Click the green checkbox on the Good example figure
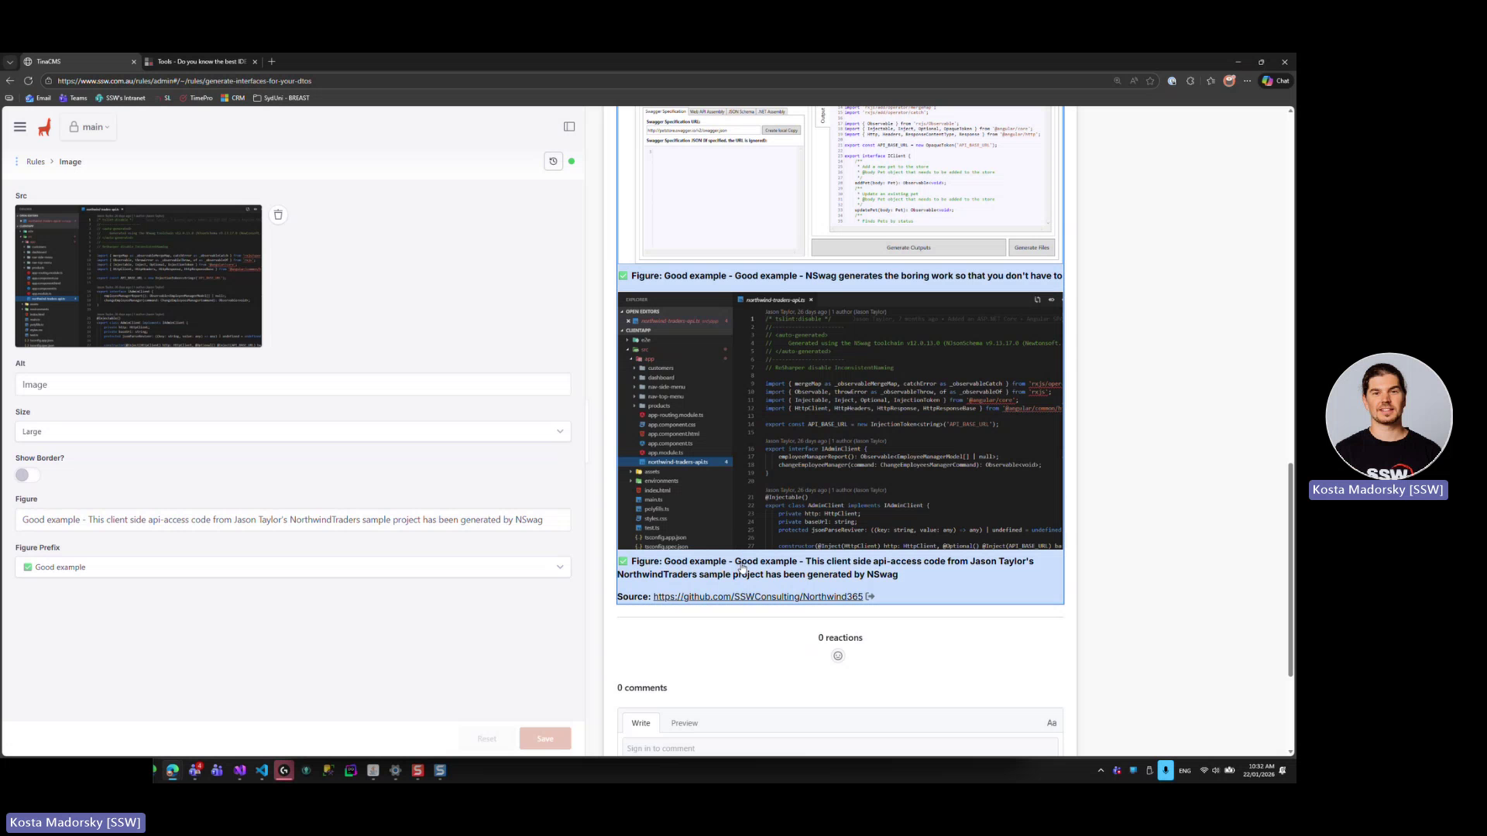Image resolution: width=1487 pixels, height=836 pixels. click(623, 561)
